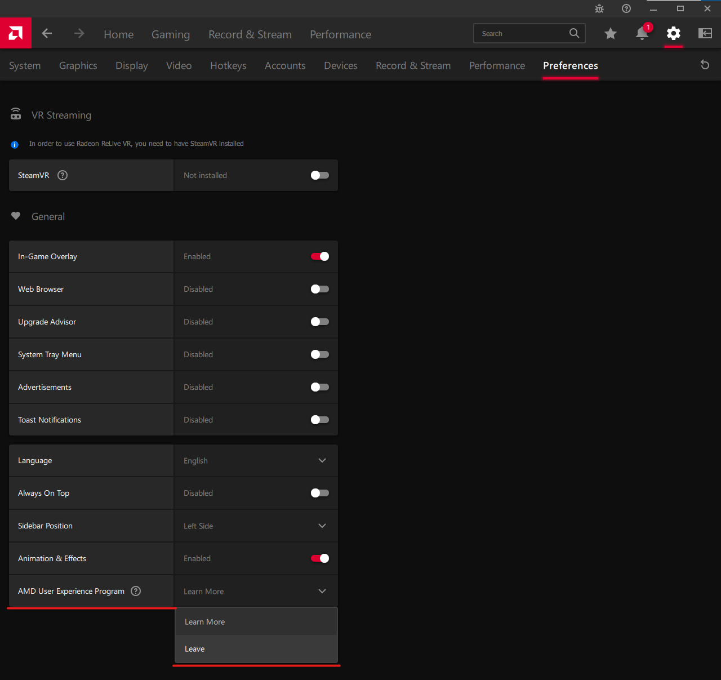This screenshot has height=680, width=721.
Task: Open the Language dropdown
Action: (256, 460)
